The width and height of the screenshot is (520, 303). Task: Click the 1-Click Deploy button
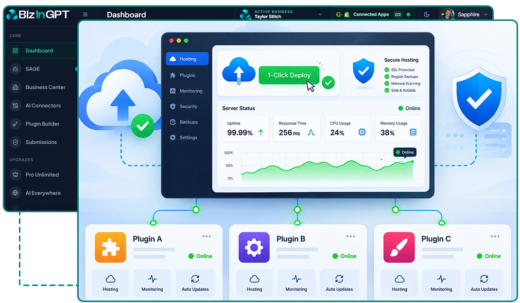tap(289, 75)
